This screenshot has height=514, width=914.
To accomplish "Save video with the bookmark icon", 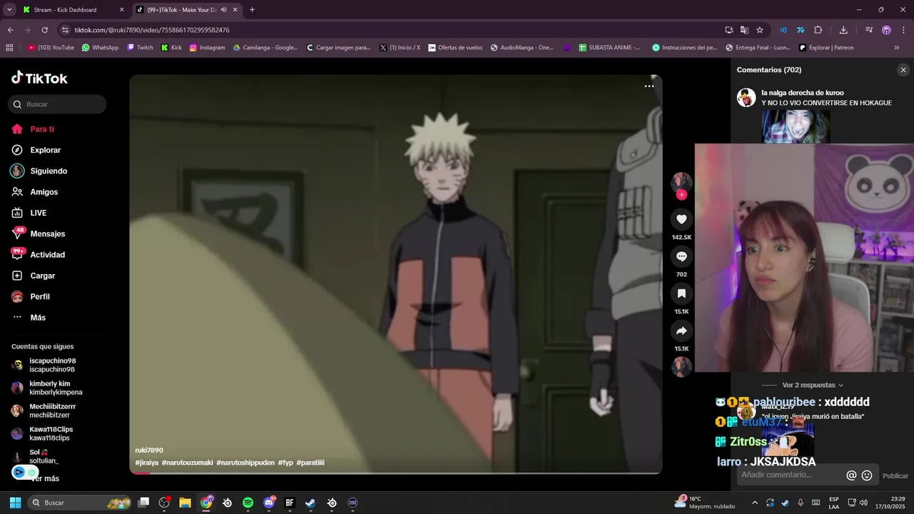I will pos(681,293).
